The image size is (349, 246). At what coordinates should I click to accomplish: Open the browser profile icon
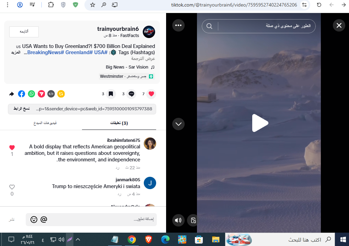point(20,5)
